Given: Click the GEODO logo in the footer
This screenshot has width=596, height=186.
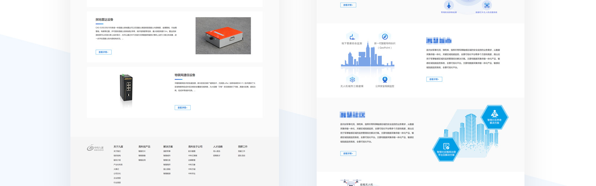Looking at the screenshot, I should coord(95,148).
